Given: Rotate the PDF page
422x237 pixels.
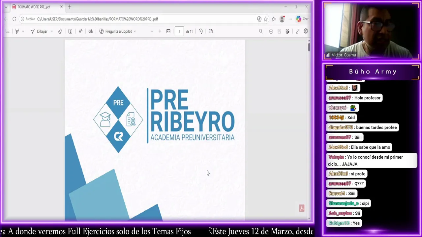Looking at the screenshot, I should (200, 31).
